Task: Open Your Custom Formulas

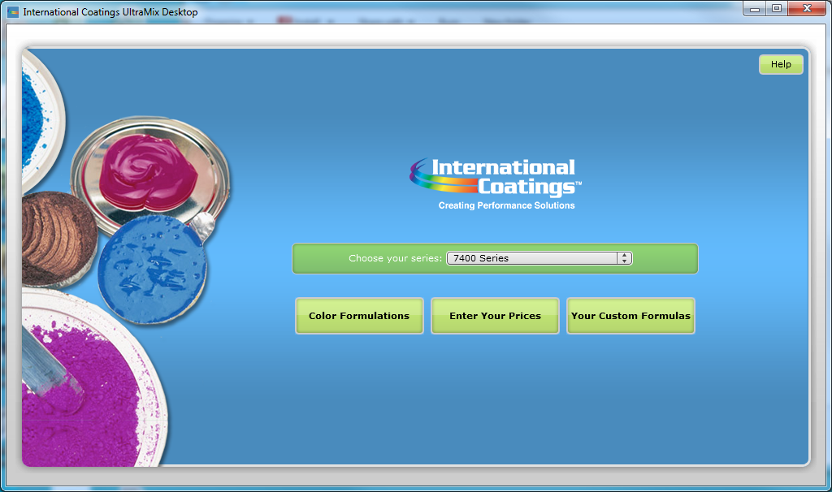Action: point(630,316)
